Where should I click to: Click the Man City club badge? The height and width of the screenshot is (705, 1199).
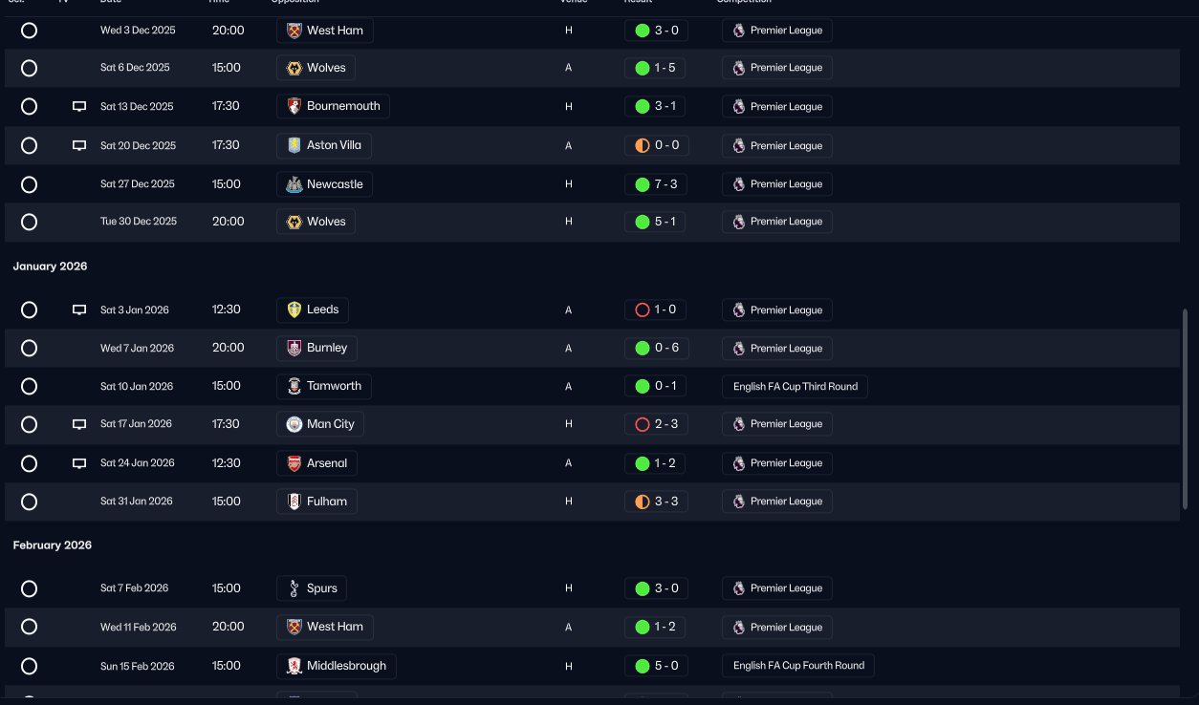point(294,424)
